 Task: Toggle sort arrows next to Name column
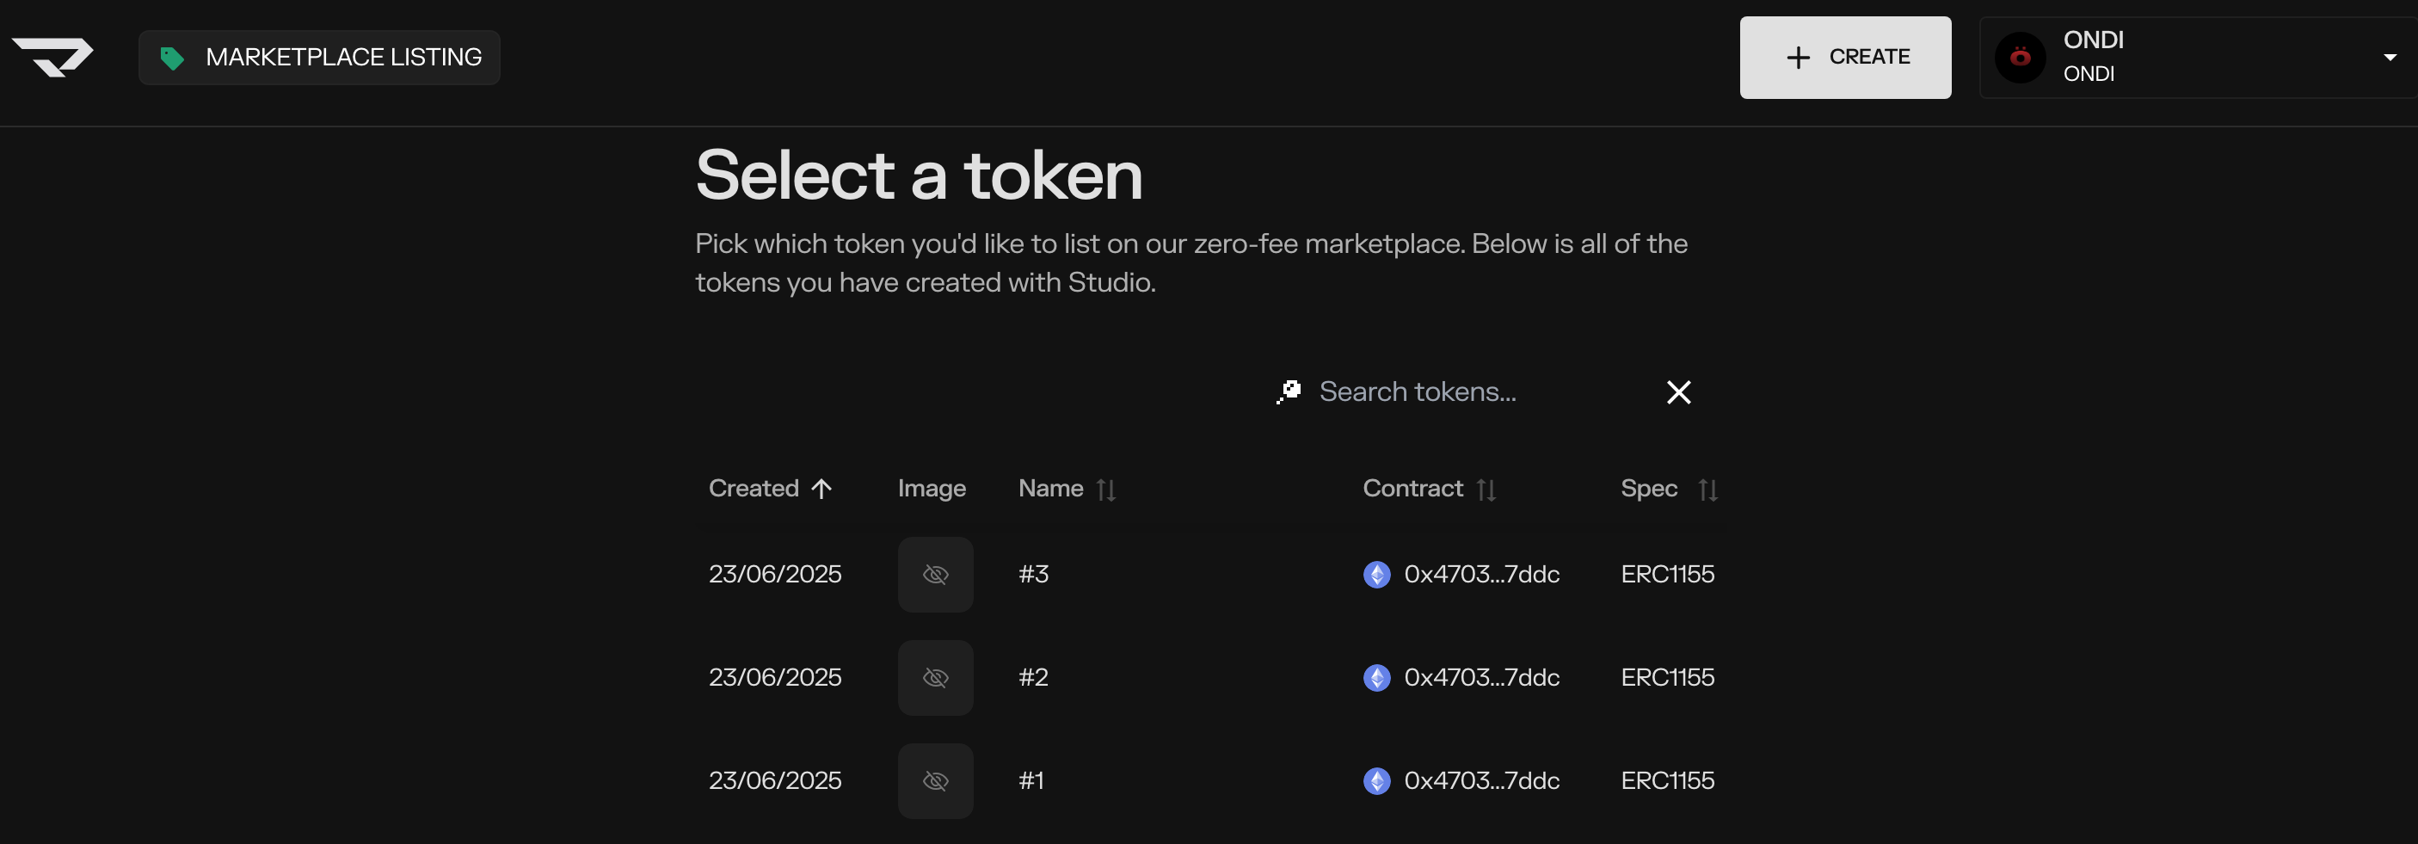point(1105,490)
